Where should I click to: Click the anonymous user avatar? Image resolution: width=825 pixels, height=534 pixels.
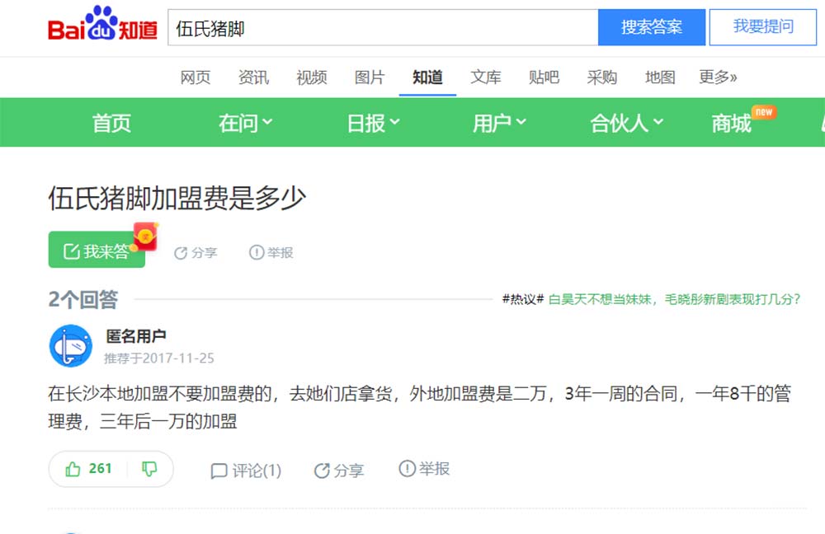71,346
